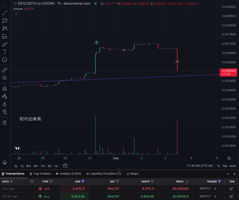
Task: Click trader 6Bf947 in the Sell row
Action: pos(205,188)
